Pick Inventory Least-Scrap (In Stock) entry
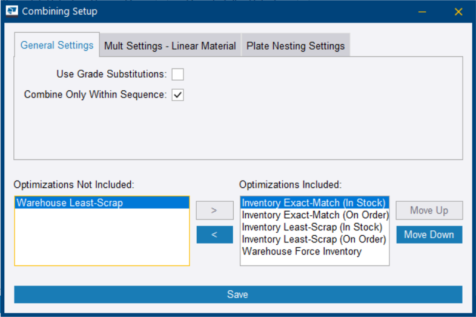476x317 pixels. pyautogui.click(x=312, y=227)
